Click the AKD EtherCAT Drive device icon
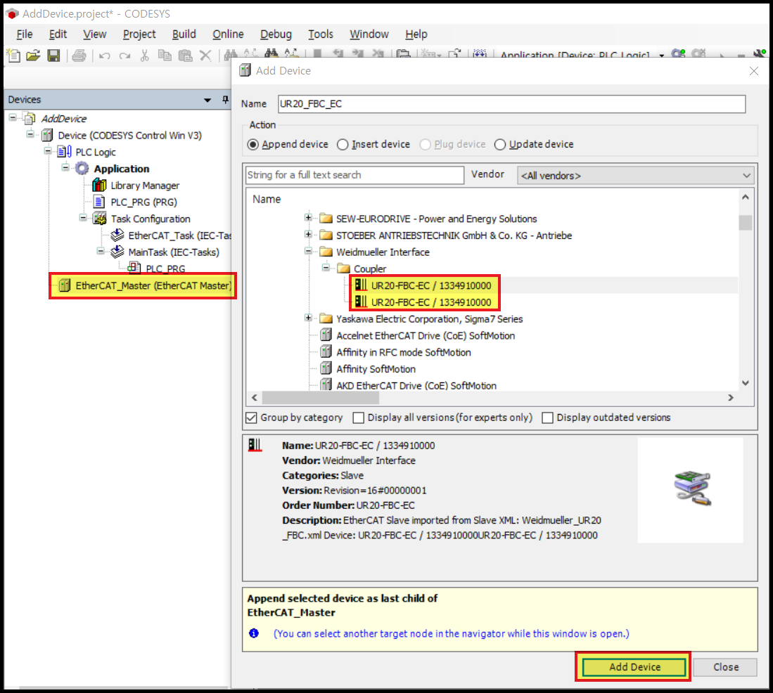 (x=326, y=384)
